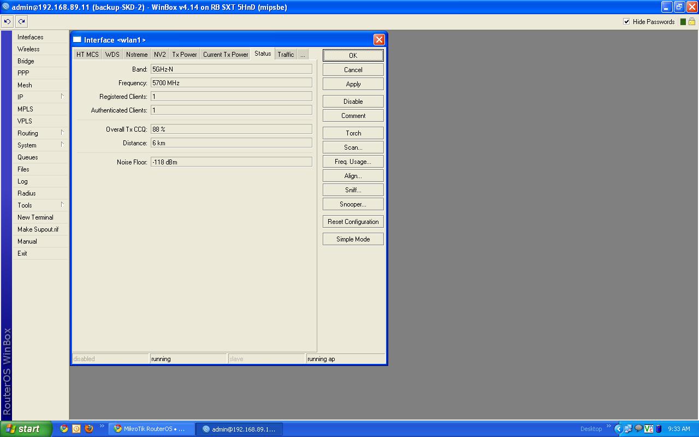Open the Nstreme tab

point(137,54)
